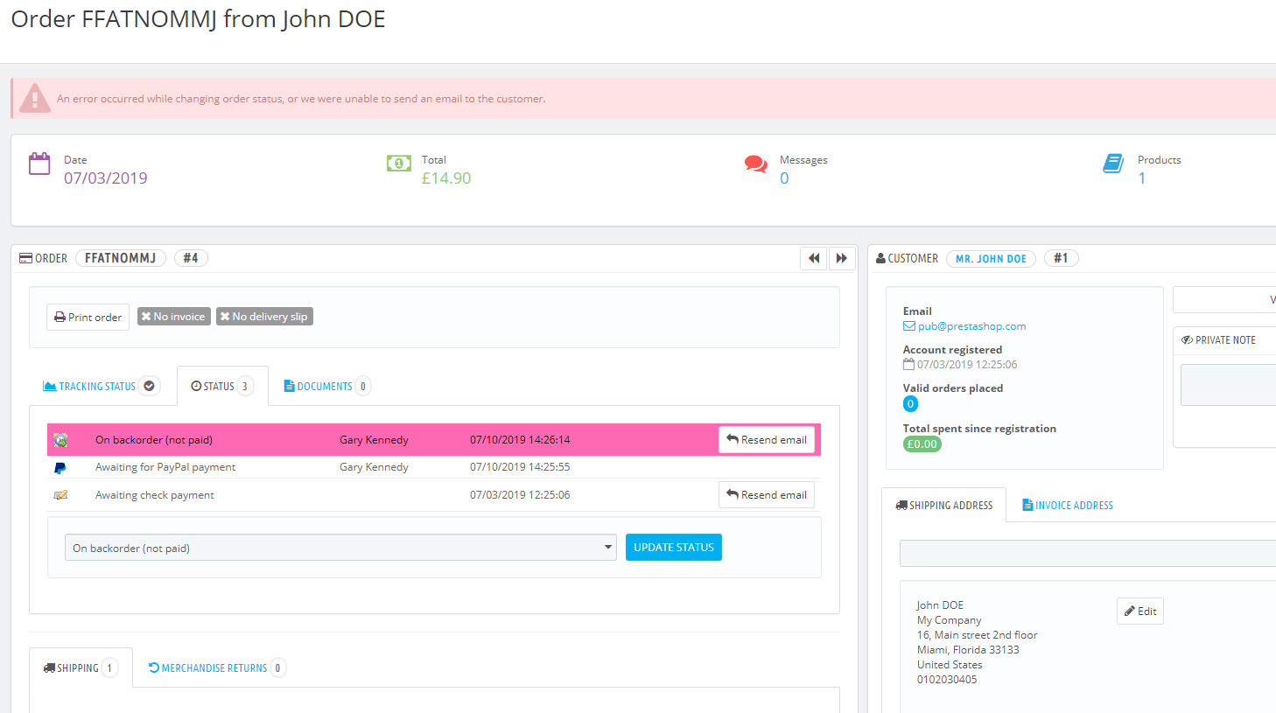The image size is (1276, 713).
Task: Click the valid orders placed 0 badge
Action: (910, 404)
